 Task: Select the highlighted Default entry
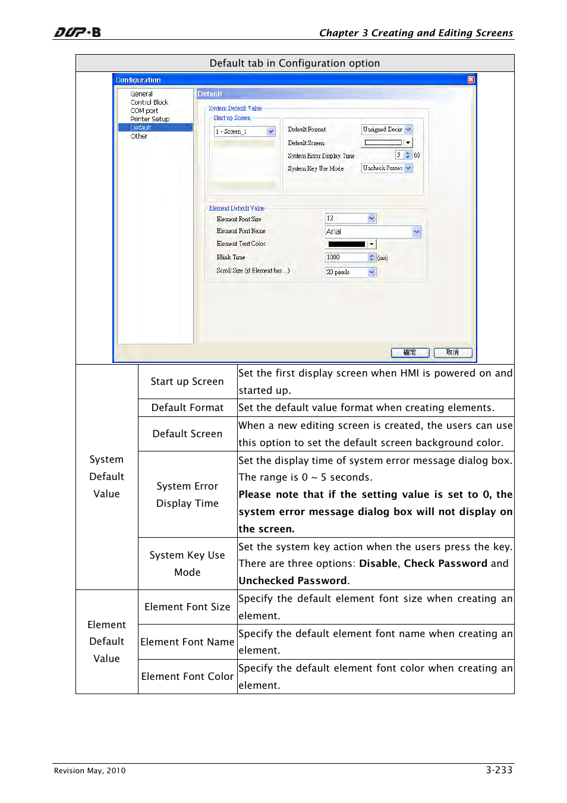tap(155, 127)
